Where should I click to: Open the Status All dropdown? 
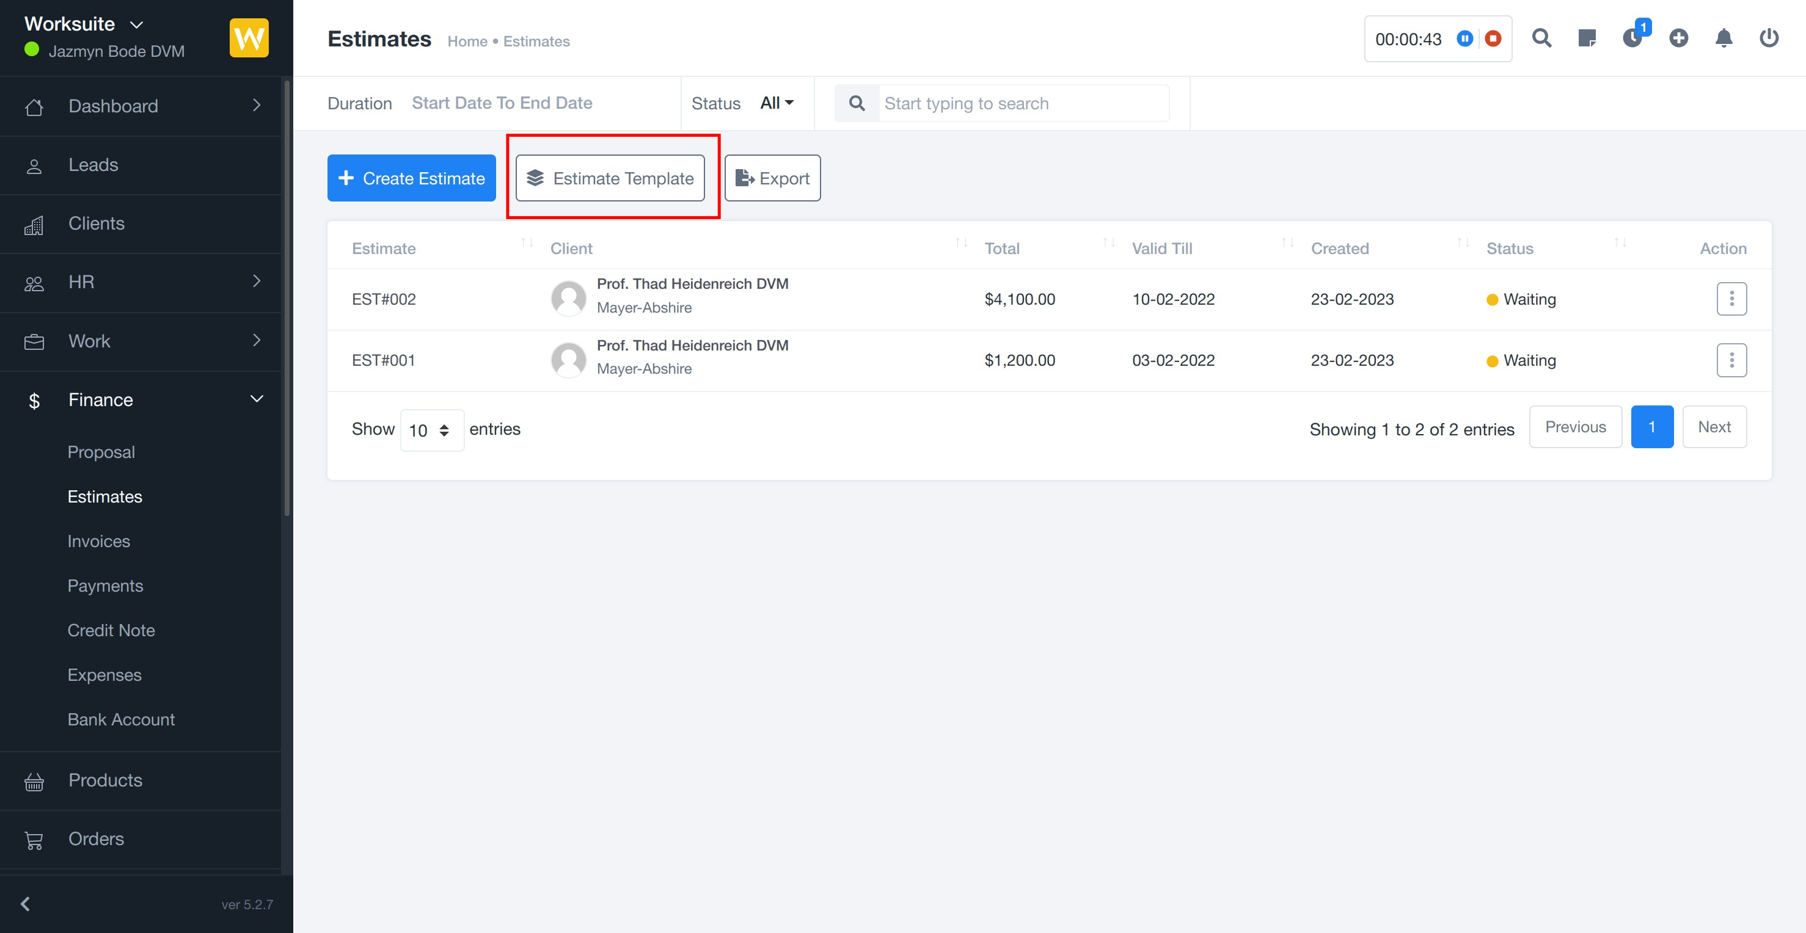pos(777,103)
